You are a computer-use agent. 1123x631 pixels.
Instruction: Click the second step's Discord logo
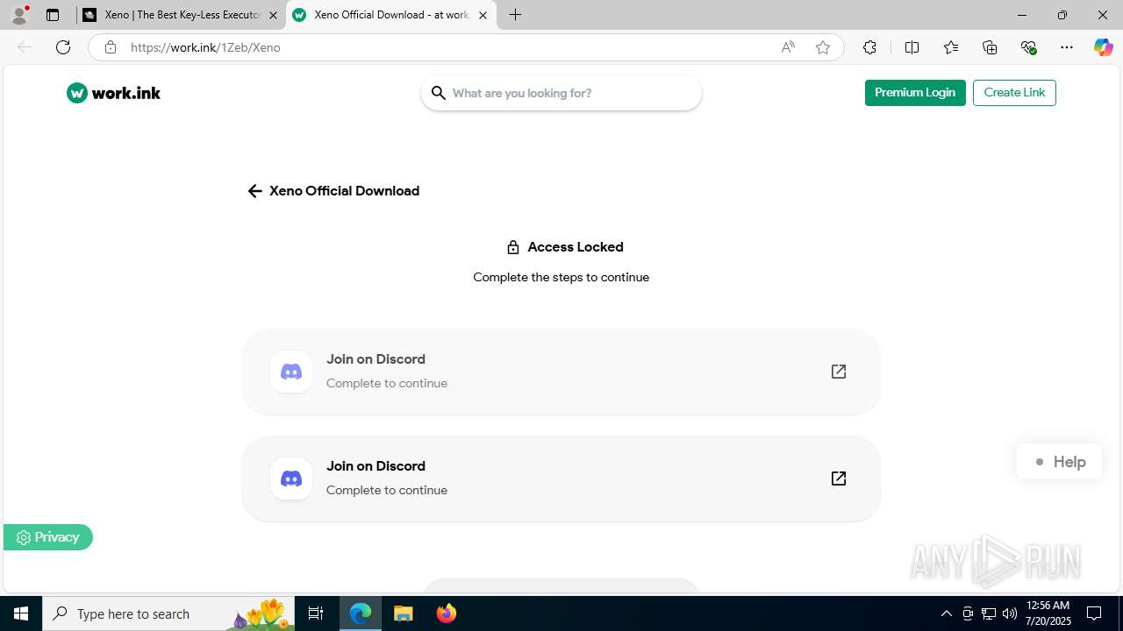291,479
